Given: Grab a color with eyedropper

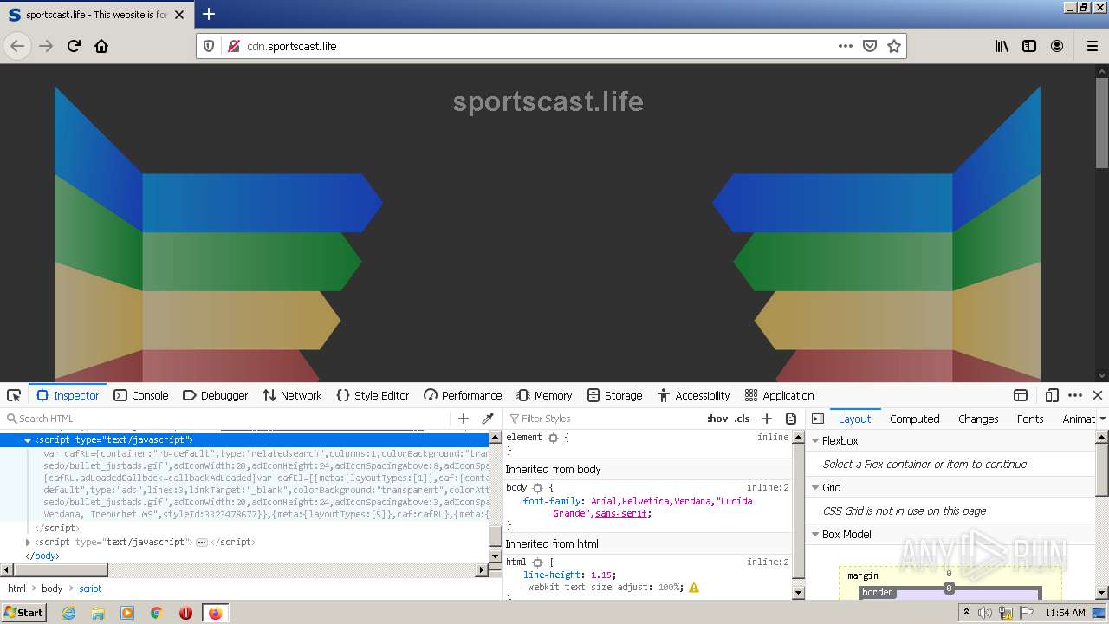Looking at the screenshot, I should 488,419.
